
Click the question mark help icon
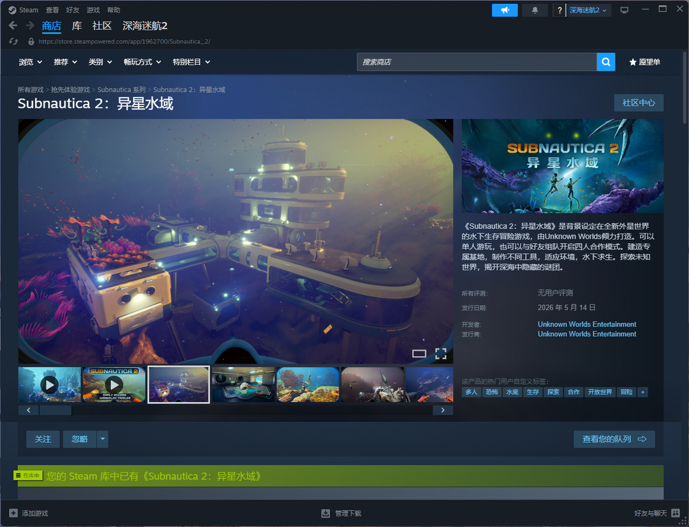click(x=559, y=10)
